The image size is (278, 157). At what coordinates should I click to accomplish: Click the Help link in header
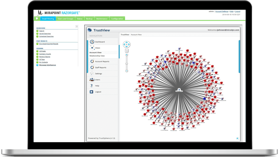point(232,12)
